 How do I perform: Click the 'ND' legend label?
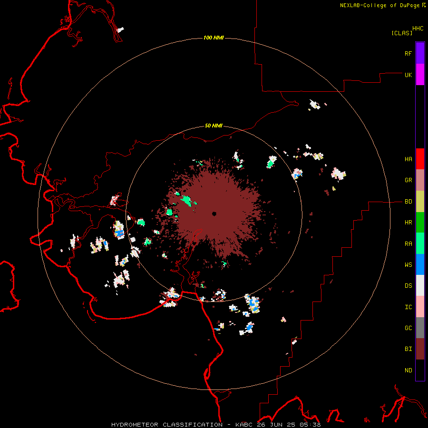(409, 370)
